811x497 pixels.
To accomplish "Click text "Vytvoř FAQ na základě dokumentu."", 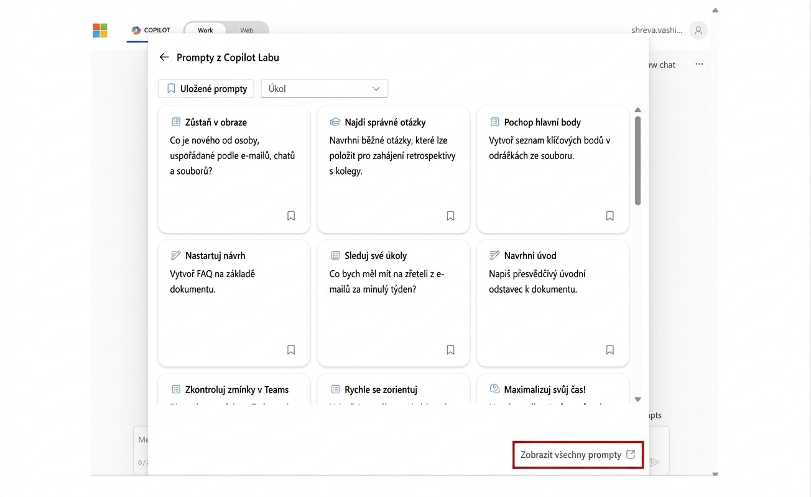I will tap(212, 281).
